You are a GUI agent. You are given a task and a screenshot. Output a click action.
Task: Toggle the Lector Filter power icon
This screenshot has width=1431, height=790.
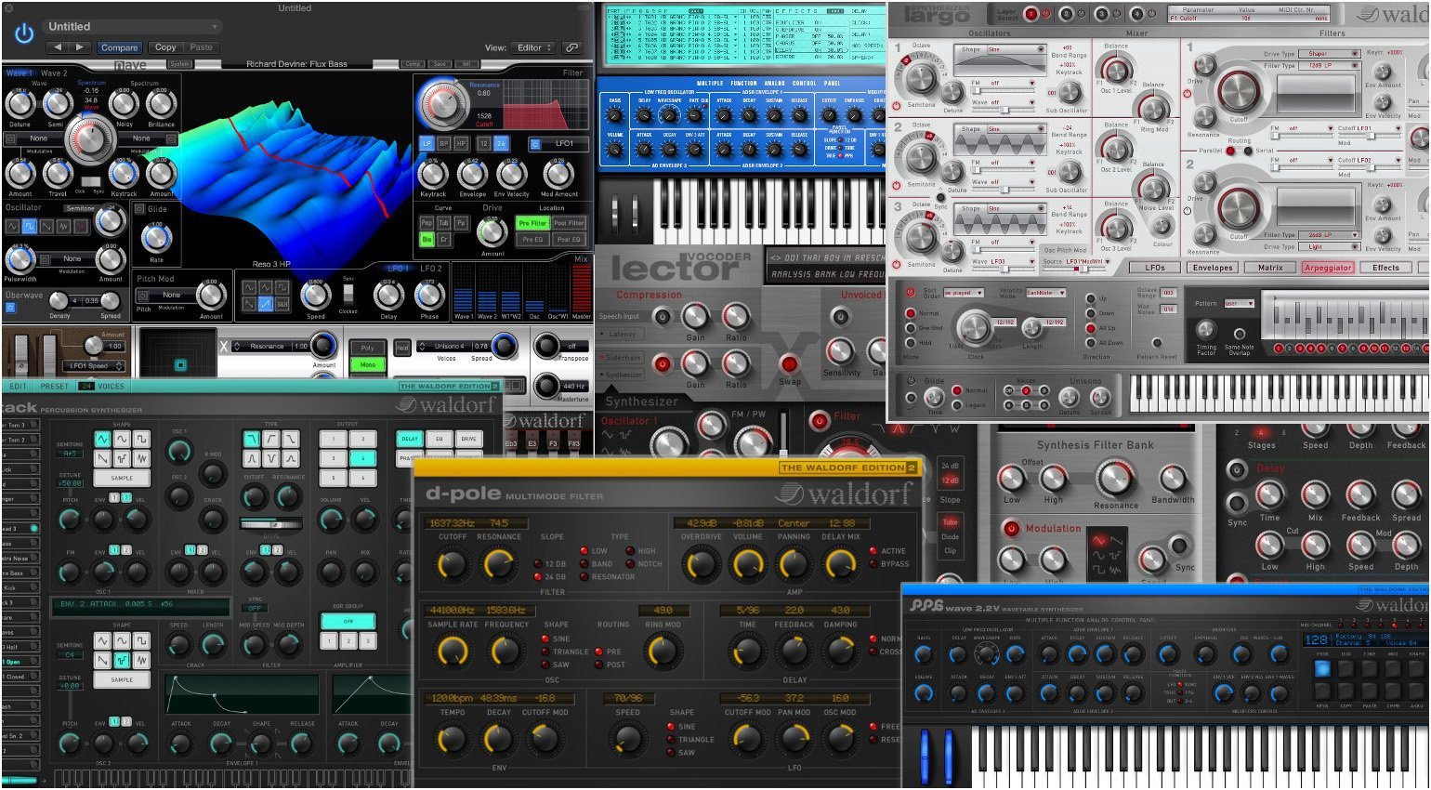pyautogui.click(x=819, y=420)
